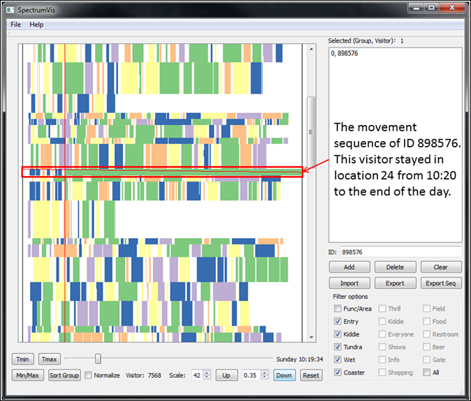The height and width of the screenshot is (401, 471).
Task: Enable the Normalize checkbox
Action: click(x=89, y=375)
